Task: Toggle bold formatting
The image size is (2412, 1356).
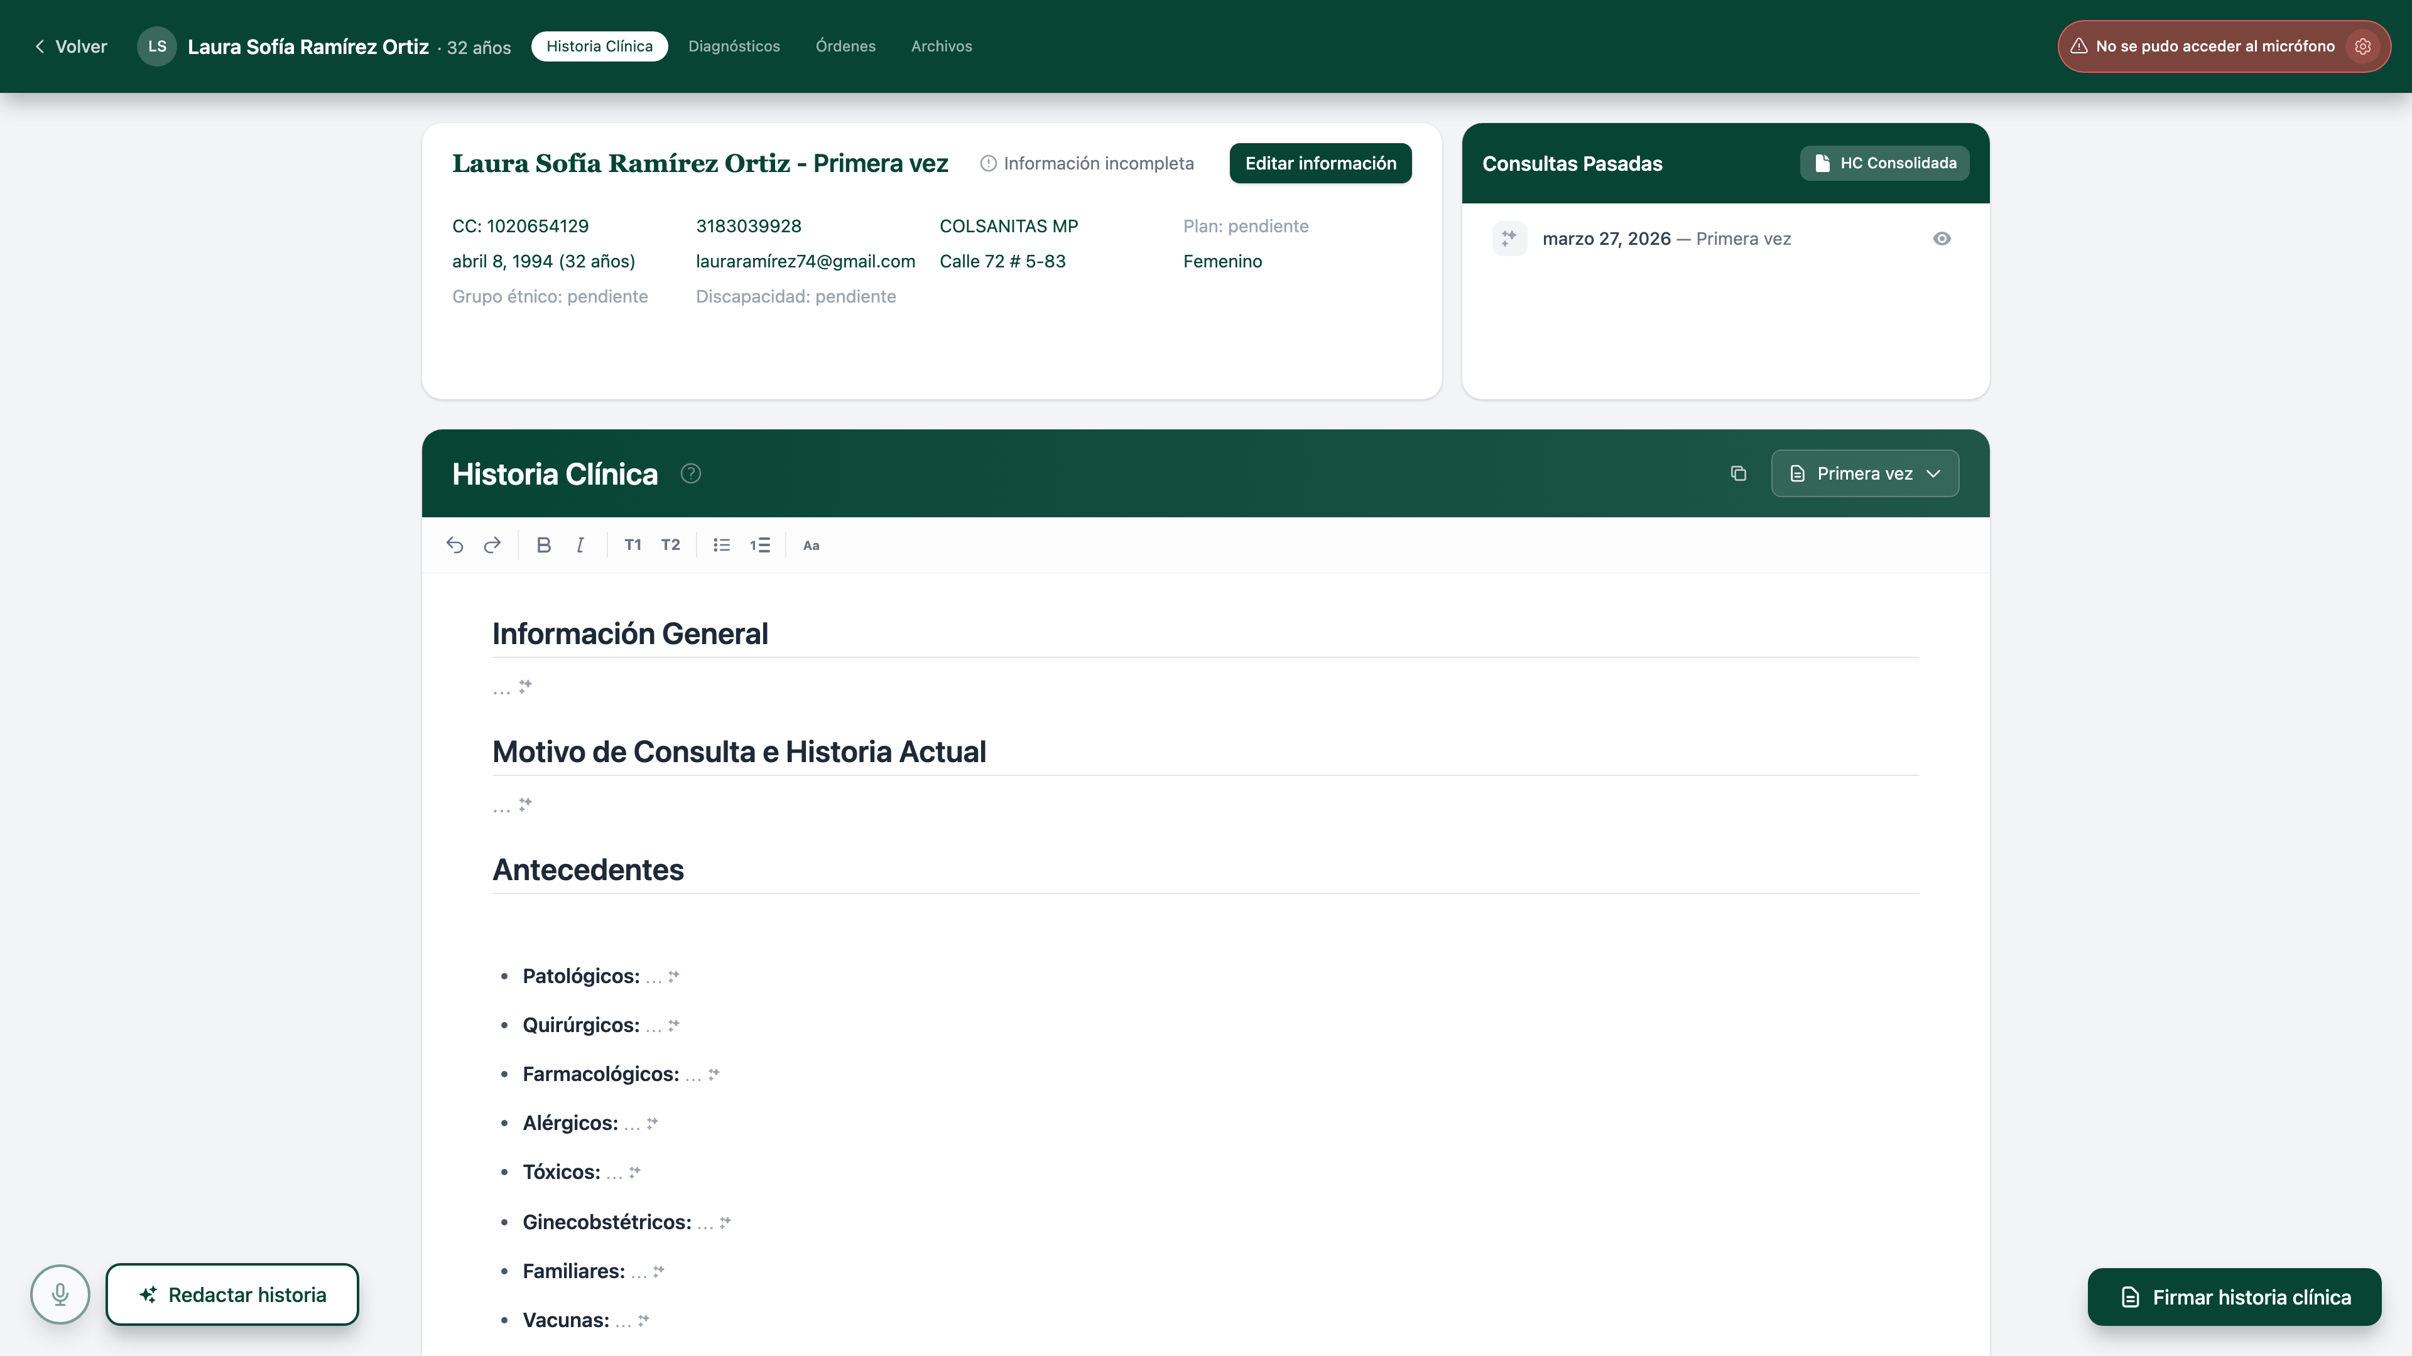Action: [x=543, y=545]
